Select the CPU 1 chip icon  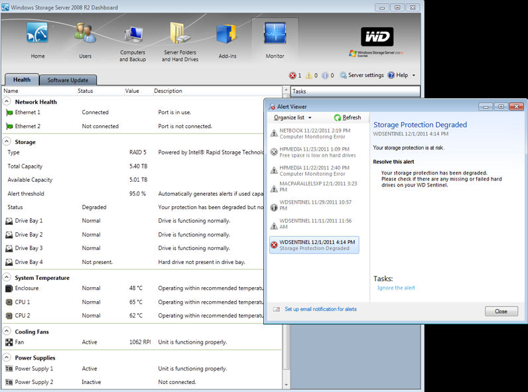(x=9, y=302)
